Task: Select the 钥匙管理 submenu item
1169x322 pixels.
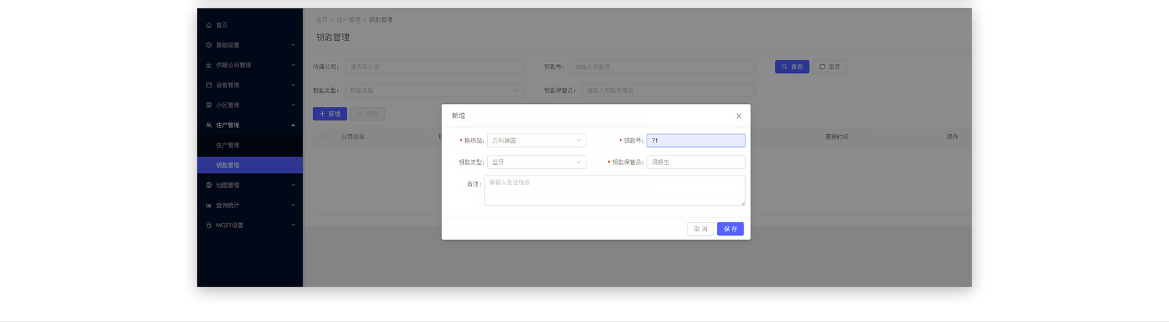Action: coord(228,165)
